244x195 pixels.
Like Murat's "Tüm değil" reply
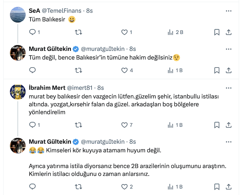point(125,70)
